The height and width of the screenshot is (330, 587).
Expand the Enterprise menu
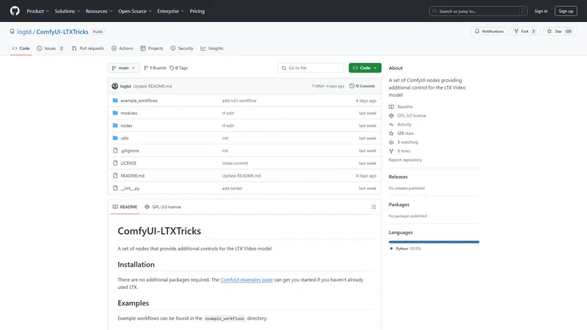171,11
